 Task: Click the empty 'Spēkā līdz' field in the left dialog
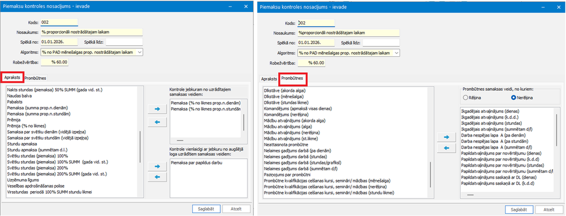click(x=124, y=43)
